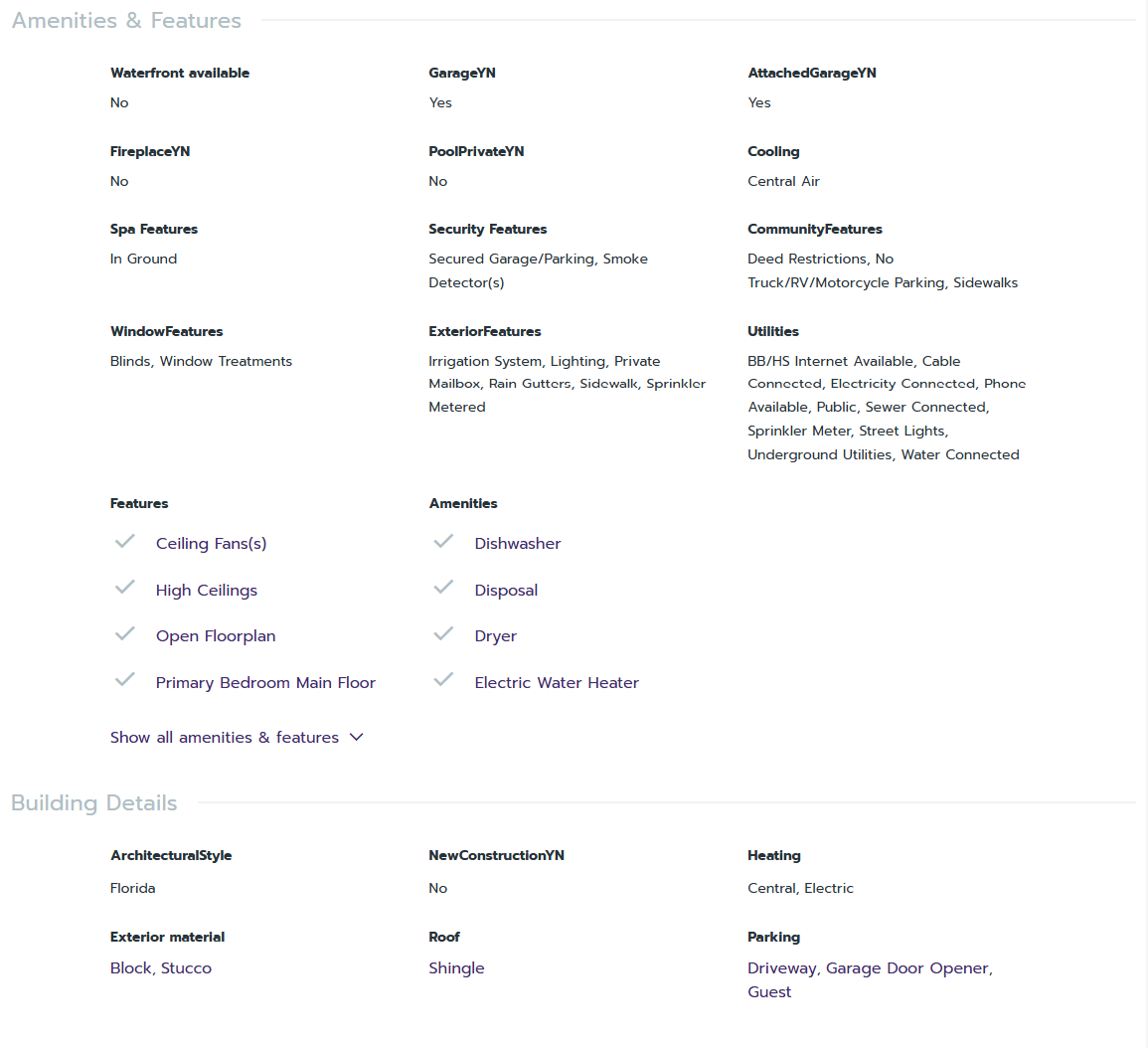
Task: Click the checkmark icon beside Open Floorplan
Action: tap(125, 634)
